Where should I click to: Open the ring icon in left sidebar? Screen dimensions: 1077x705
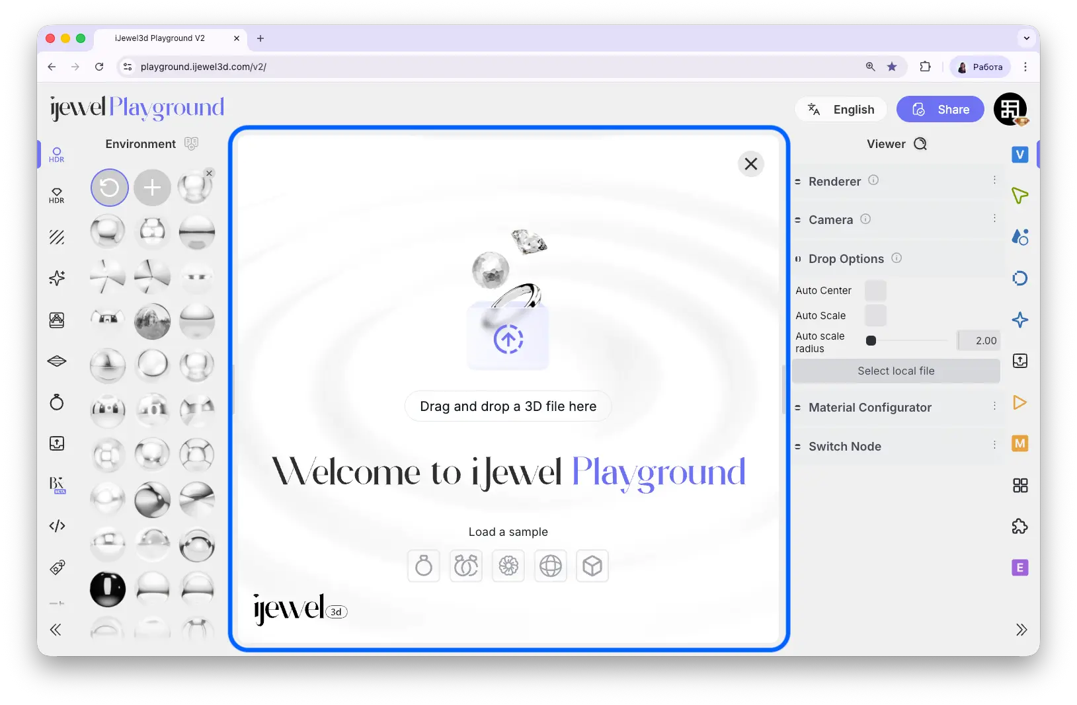(x=57, y=402)
